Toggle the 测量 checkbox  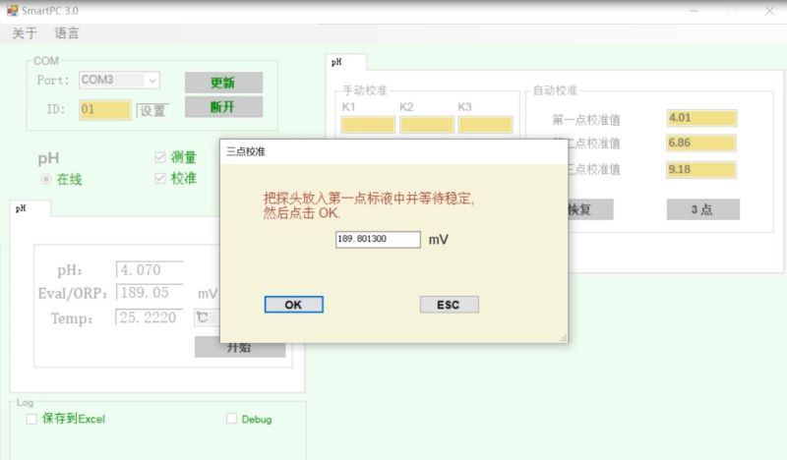click(160, 157)
